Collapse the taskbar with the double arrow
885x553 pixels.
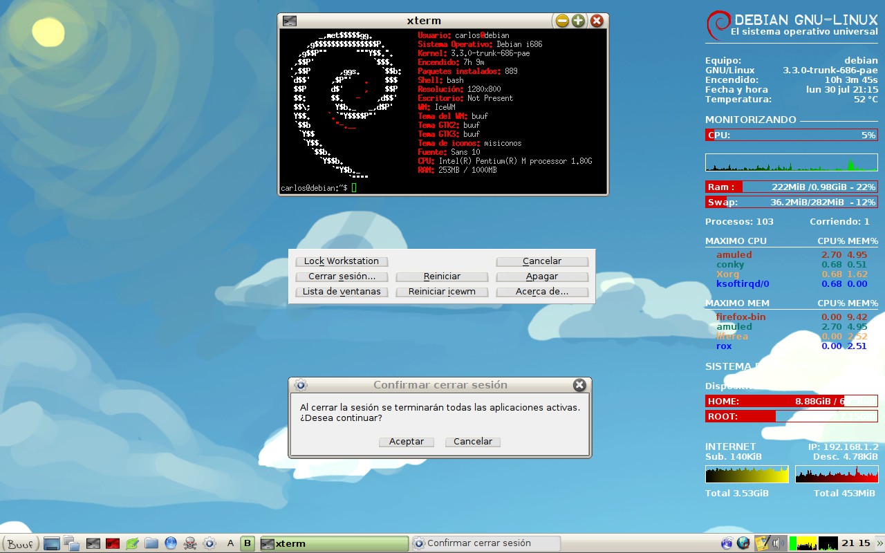[x=879, y=543]
